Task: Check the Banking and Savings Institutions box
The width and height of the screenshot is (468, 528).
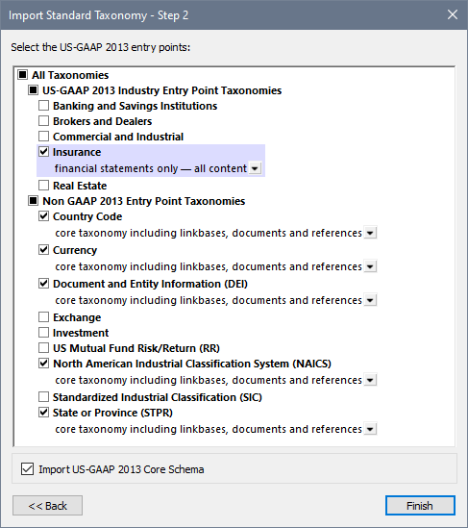Action: [43, 106]
